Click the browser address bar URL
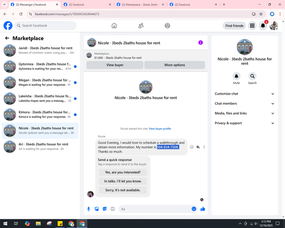Viewport: 285px width, 228px height. coord(67,14)
